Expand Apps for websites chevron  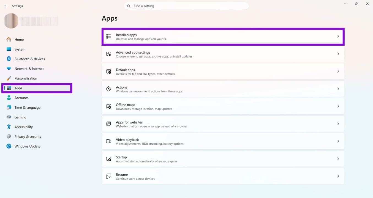click(338, 124)
